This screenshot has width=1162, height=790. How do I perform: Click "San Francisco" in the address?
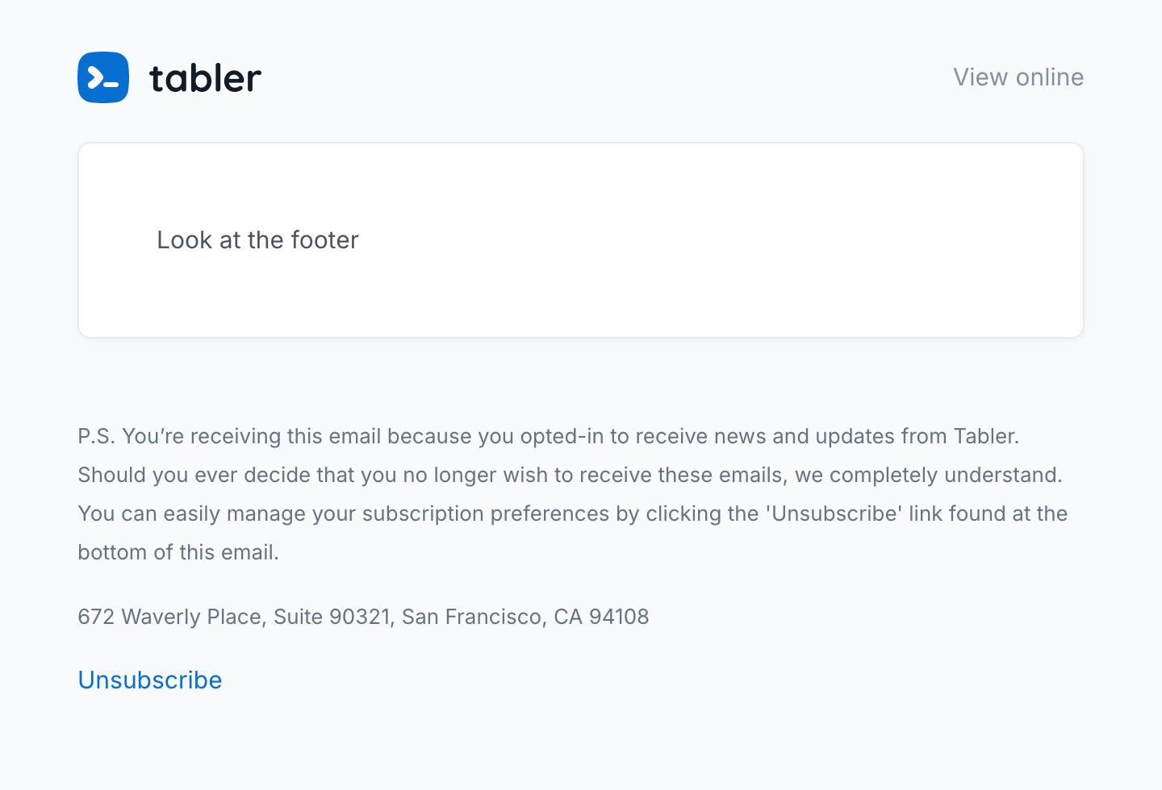click(x=471, y=617)
